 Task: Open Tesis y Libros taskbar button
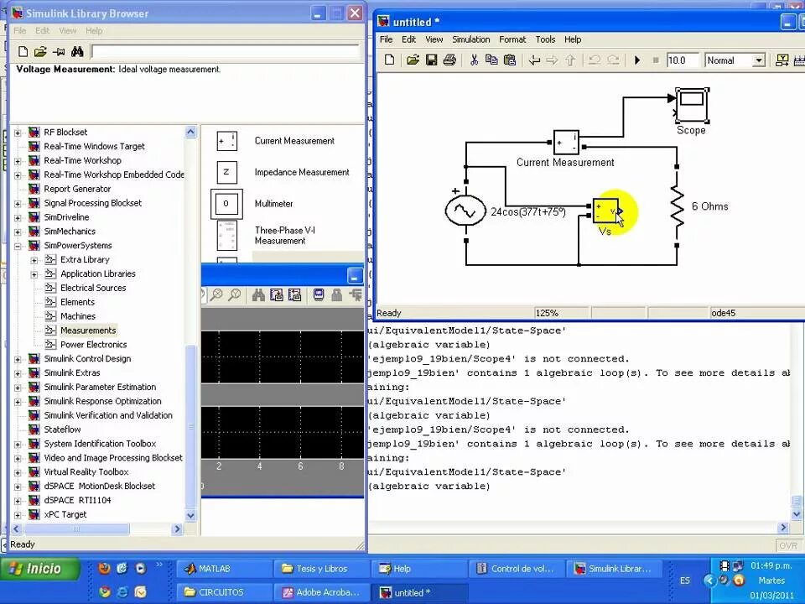click(320, 569)
